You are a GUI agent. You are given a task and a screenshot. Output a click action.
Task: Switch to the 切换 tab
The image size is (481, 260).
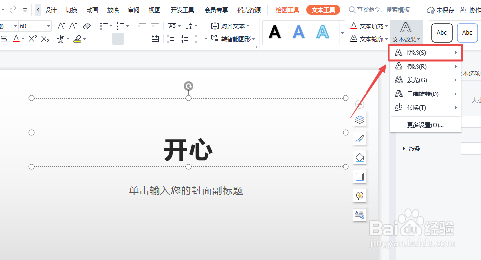coord(71,10)
